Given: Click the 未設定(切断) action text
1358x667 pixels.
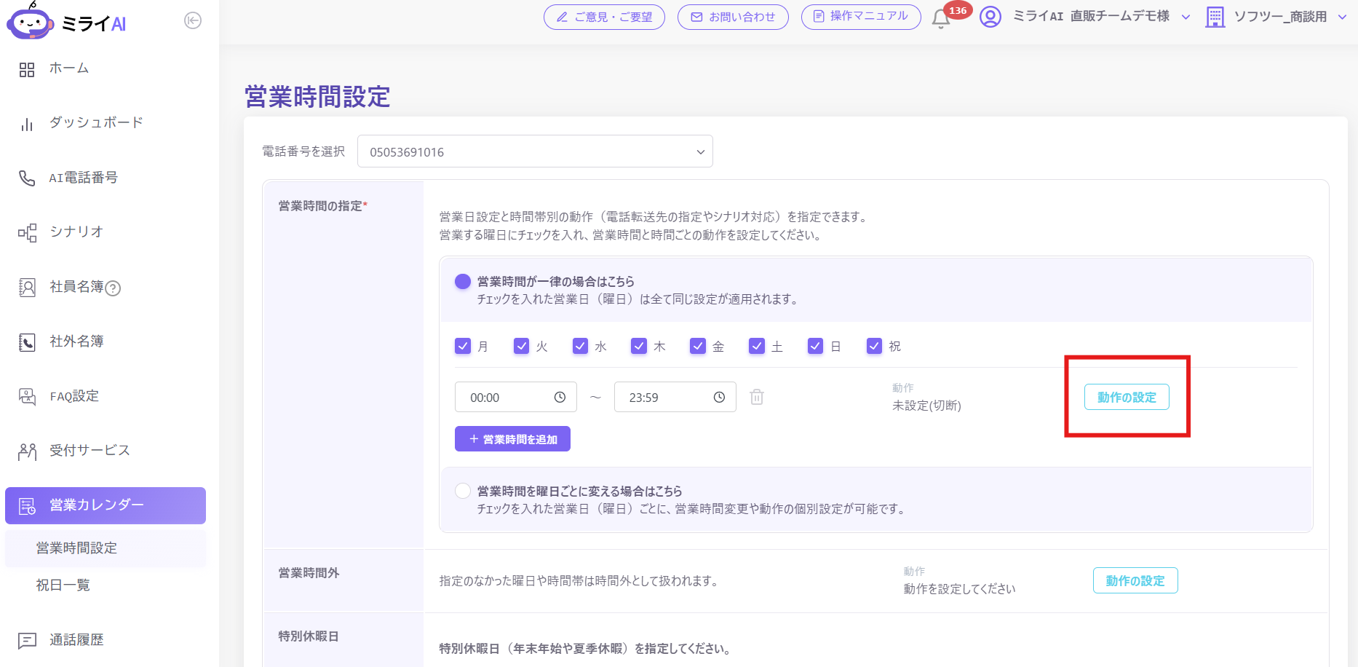Looking at the screenshot, I should pos(926,406).
